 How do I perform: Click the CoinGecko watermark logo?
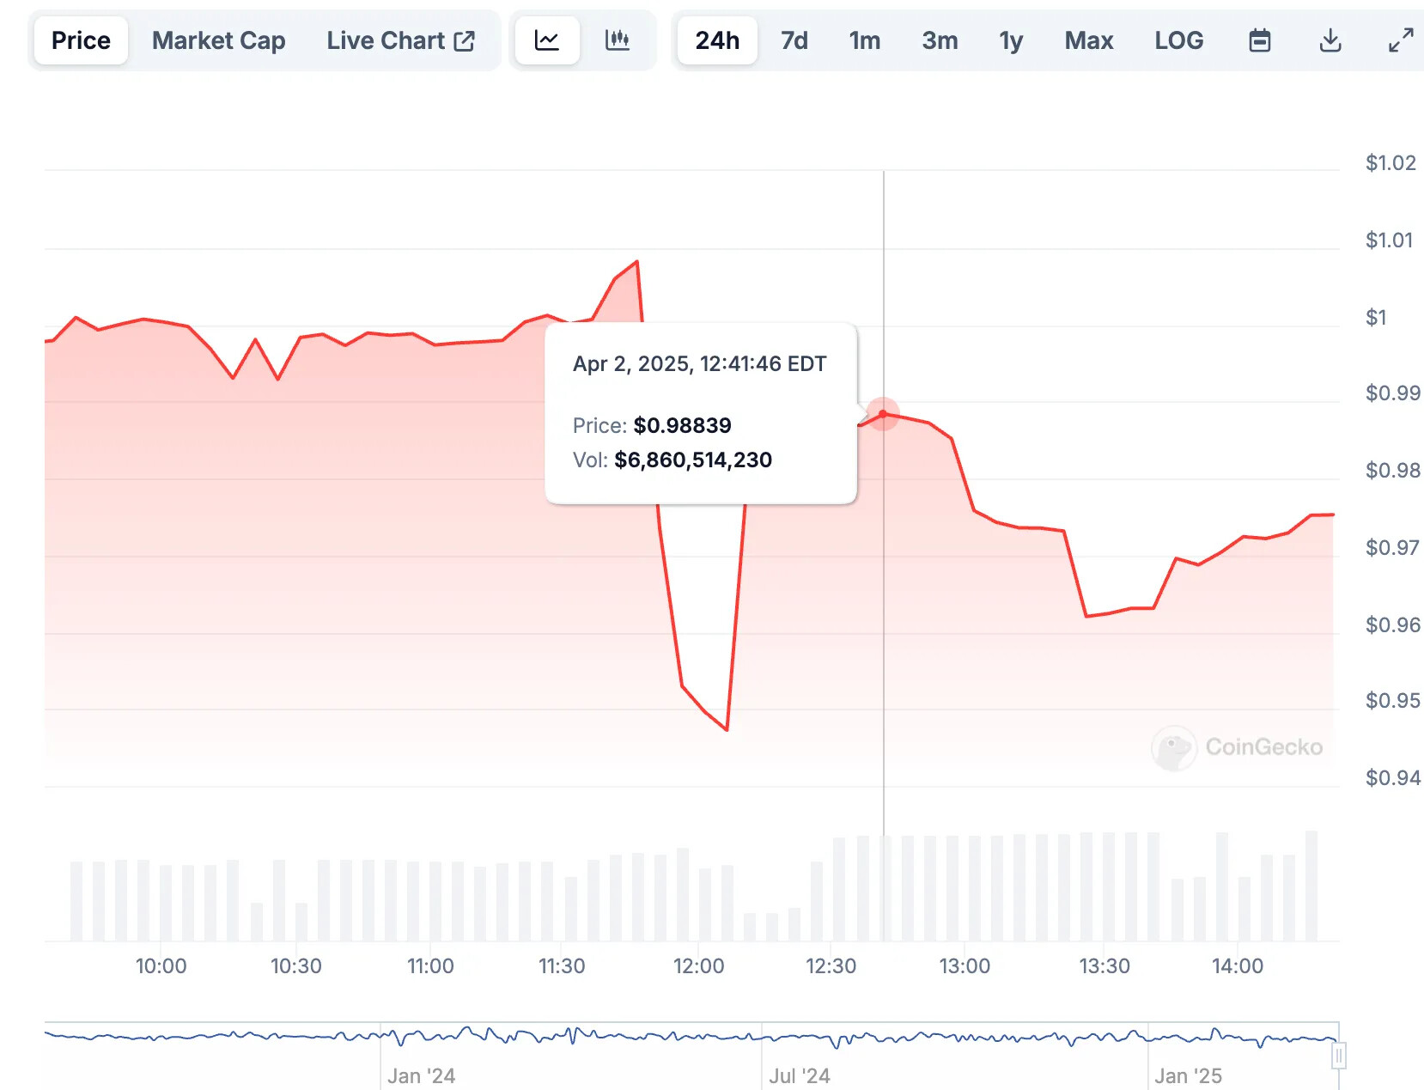[1238, 747]
